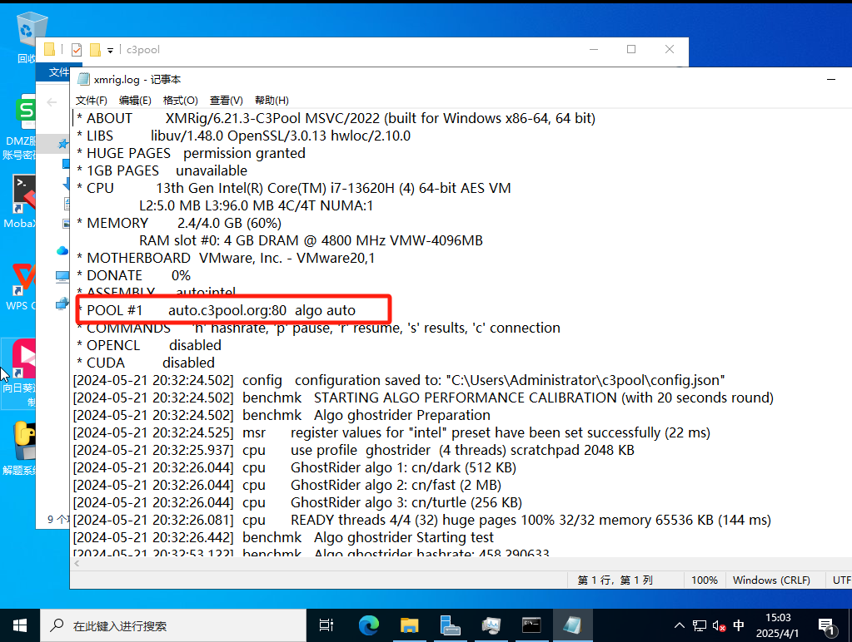Open the 格式(O) menu in Notepad

point(181,101)
